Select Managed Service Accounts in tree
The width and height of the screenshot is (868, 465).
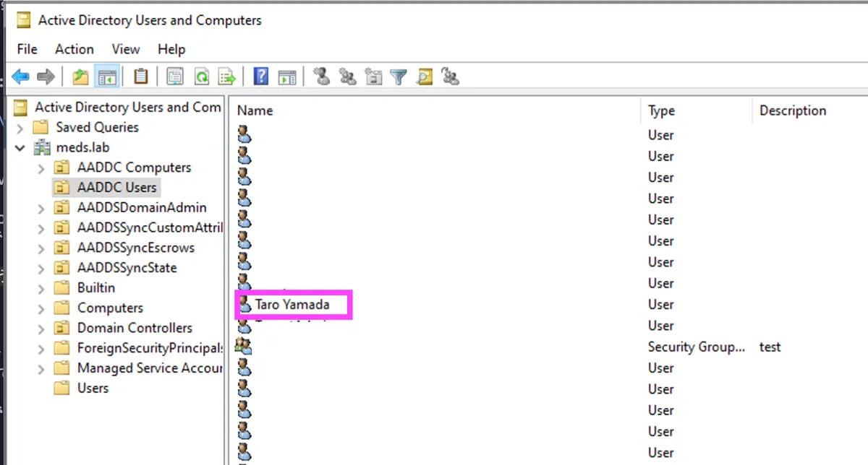click(149, 368)
